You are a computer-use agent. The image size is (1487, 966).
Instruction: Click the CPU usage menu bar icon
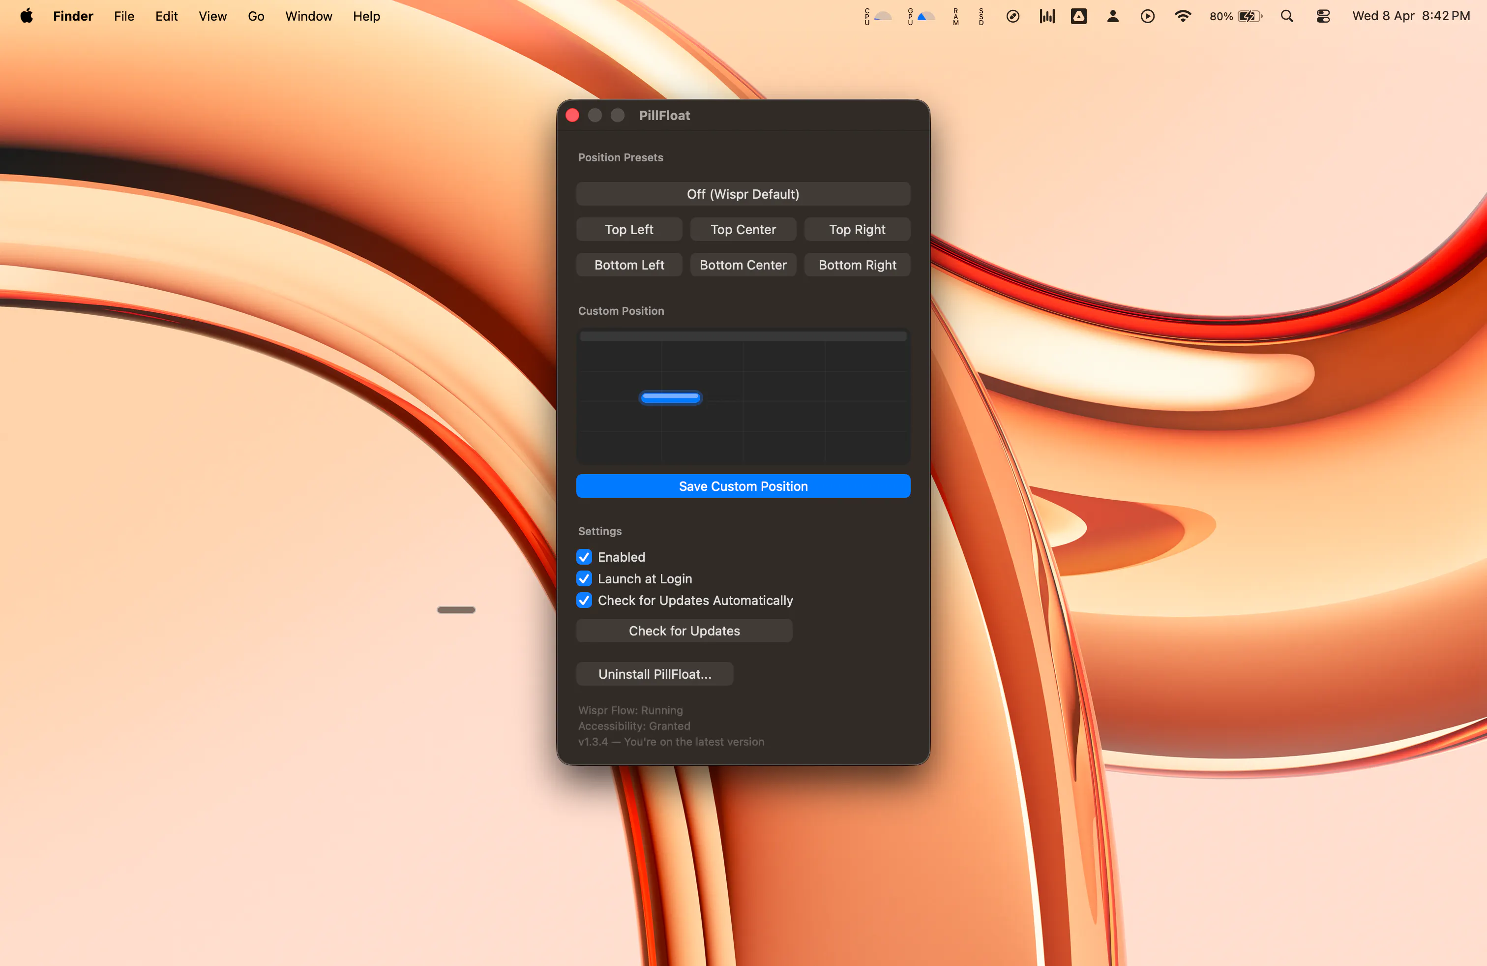pyautogui.click(x=878, y=16)
